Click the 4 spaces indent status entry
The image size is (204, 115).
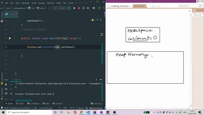coord(80,108)
